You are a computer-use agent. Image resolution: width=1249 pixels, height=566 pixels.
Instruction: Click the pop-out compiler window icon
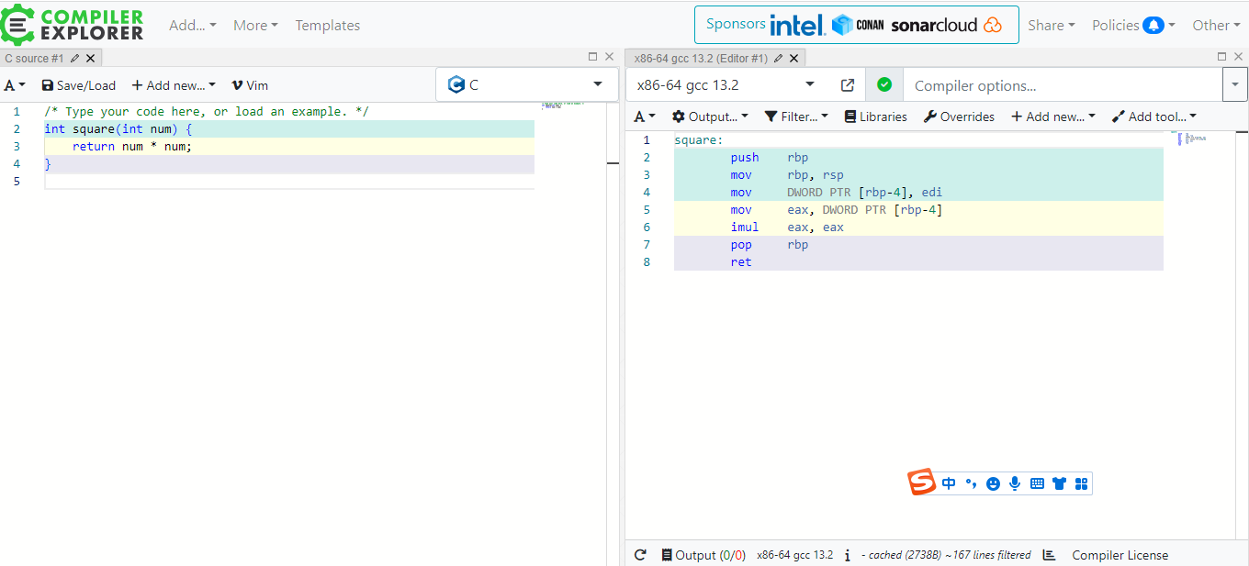[x=848, y=84]
